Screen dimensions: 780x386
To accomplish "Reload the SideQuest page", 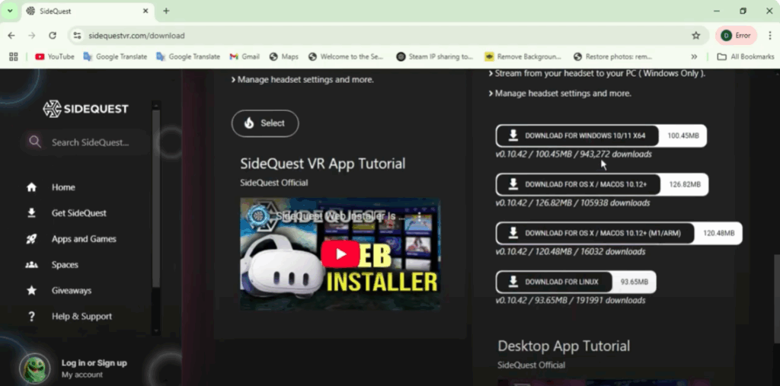I will pos(53,35).
